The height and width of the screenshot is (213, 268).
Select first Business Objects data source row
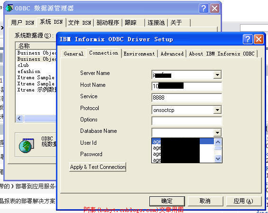coord(36,53)
